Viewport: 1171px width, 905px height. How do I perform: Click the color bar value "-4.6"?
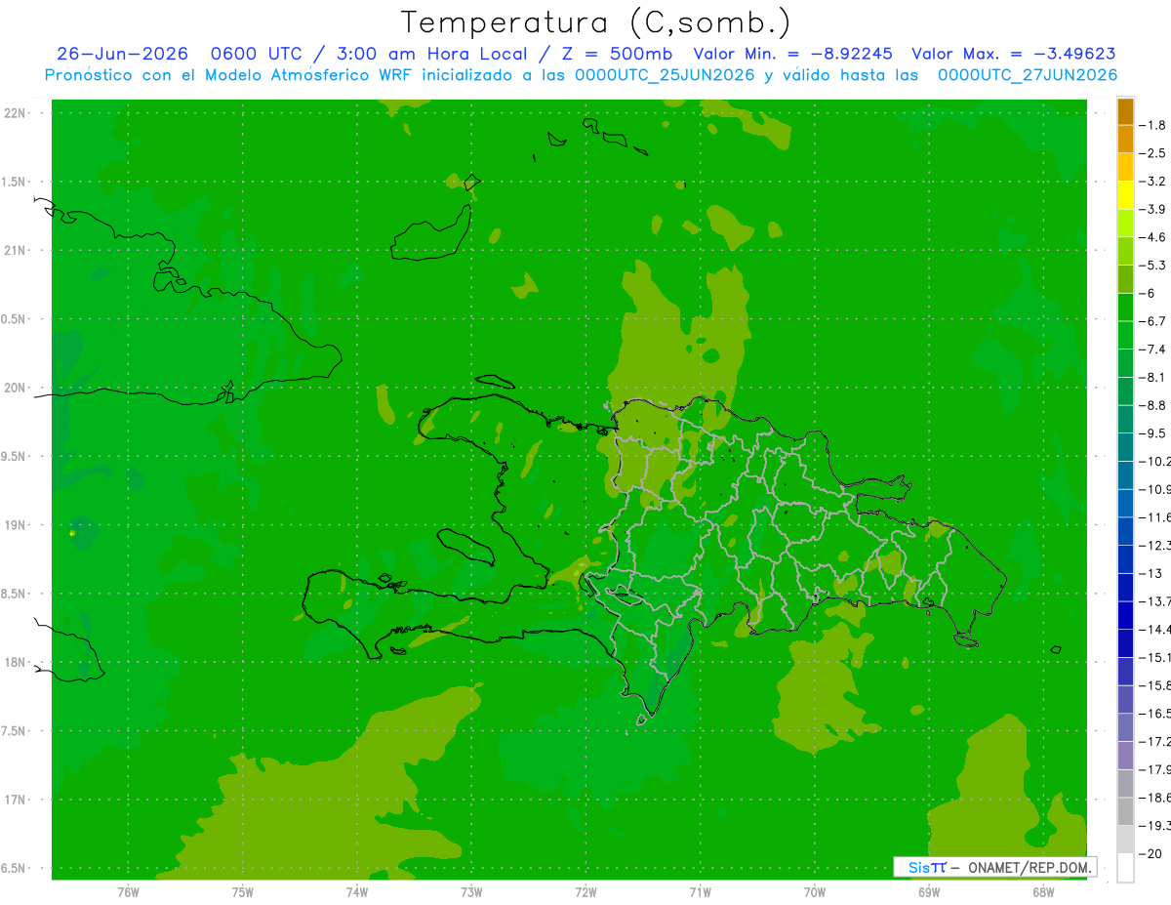(1153, 237)
